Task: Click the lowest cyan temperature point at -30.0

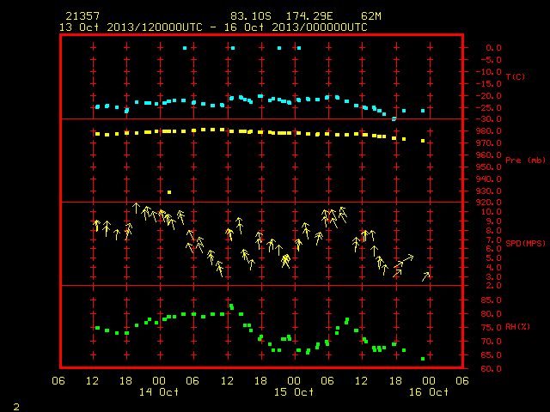Action: pyautogui.click(x=394, y=119)
